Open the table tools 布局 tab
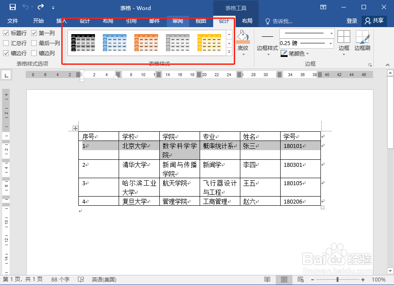Image resolution: width=394 pixels, height=285 pixels. coord(247,21)
